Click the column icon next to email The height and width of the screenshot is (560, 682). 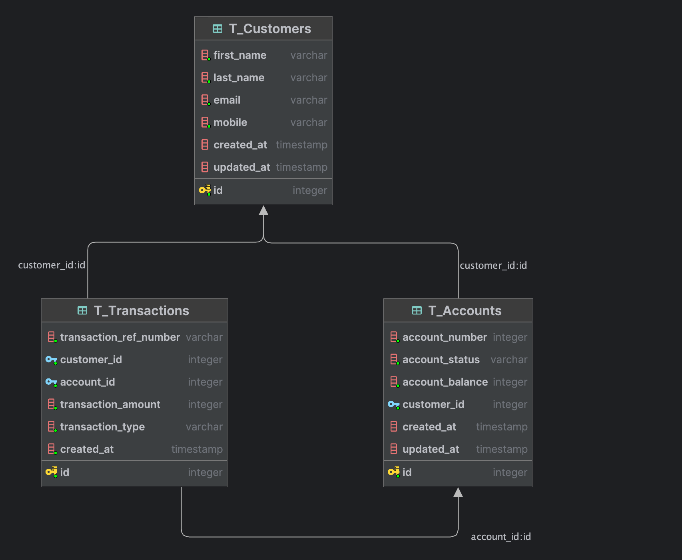(205, 100)
